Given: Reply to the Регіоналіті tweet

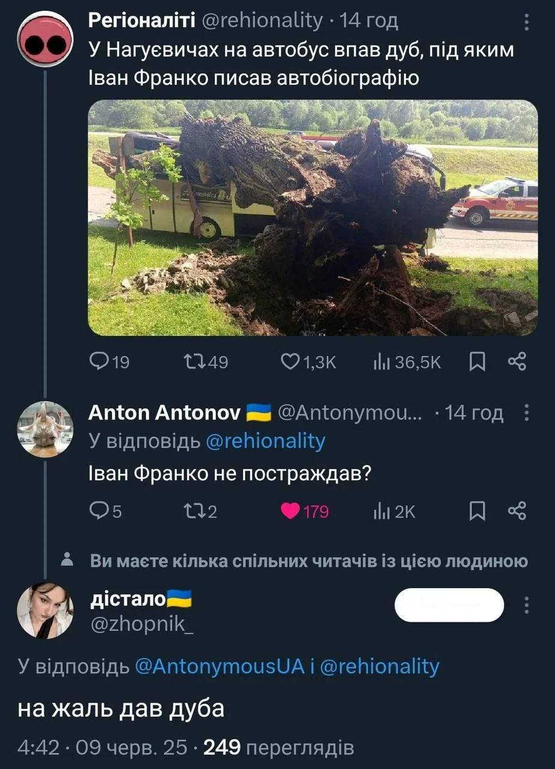Looking at the screenshot, I should click(x=98, y=361).
